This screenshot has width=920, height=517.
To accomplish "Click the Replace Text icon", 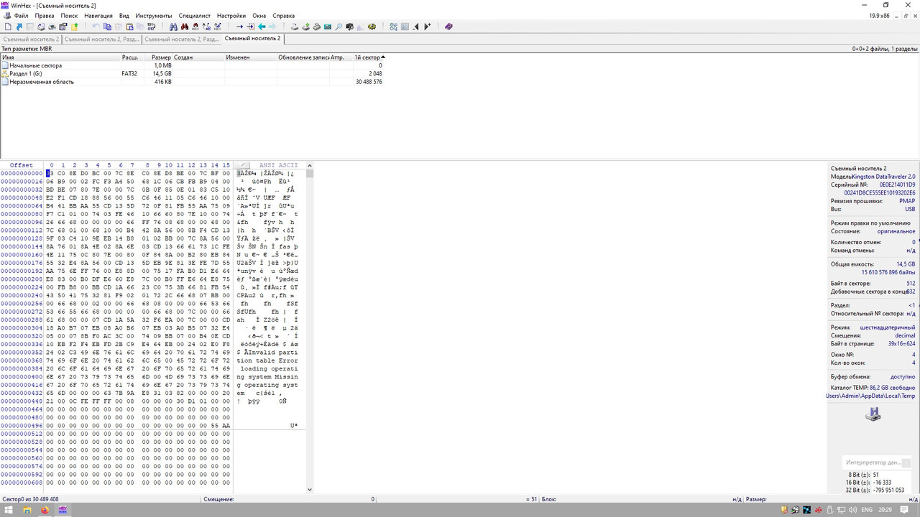I will 206,27.
